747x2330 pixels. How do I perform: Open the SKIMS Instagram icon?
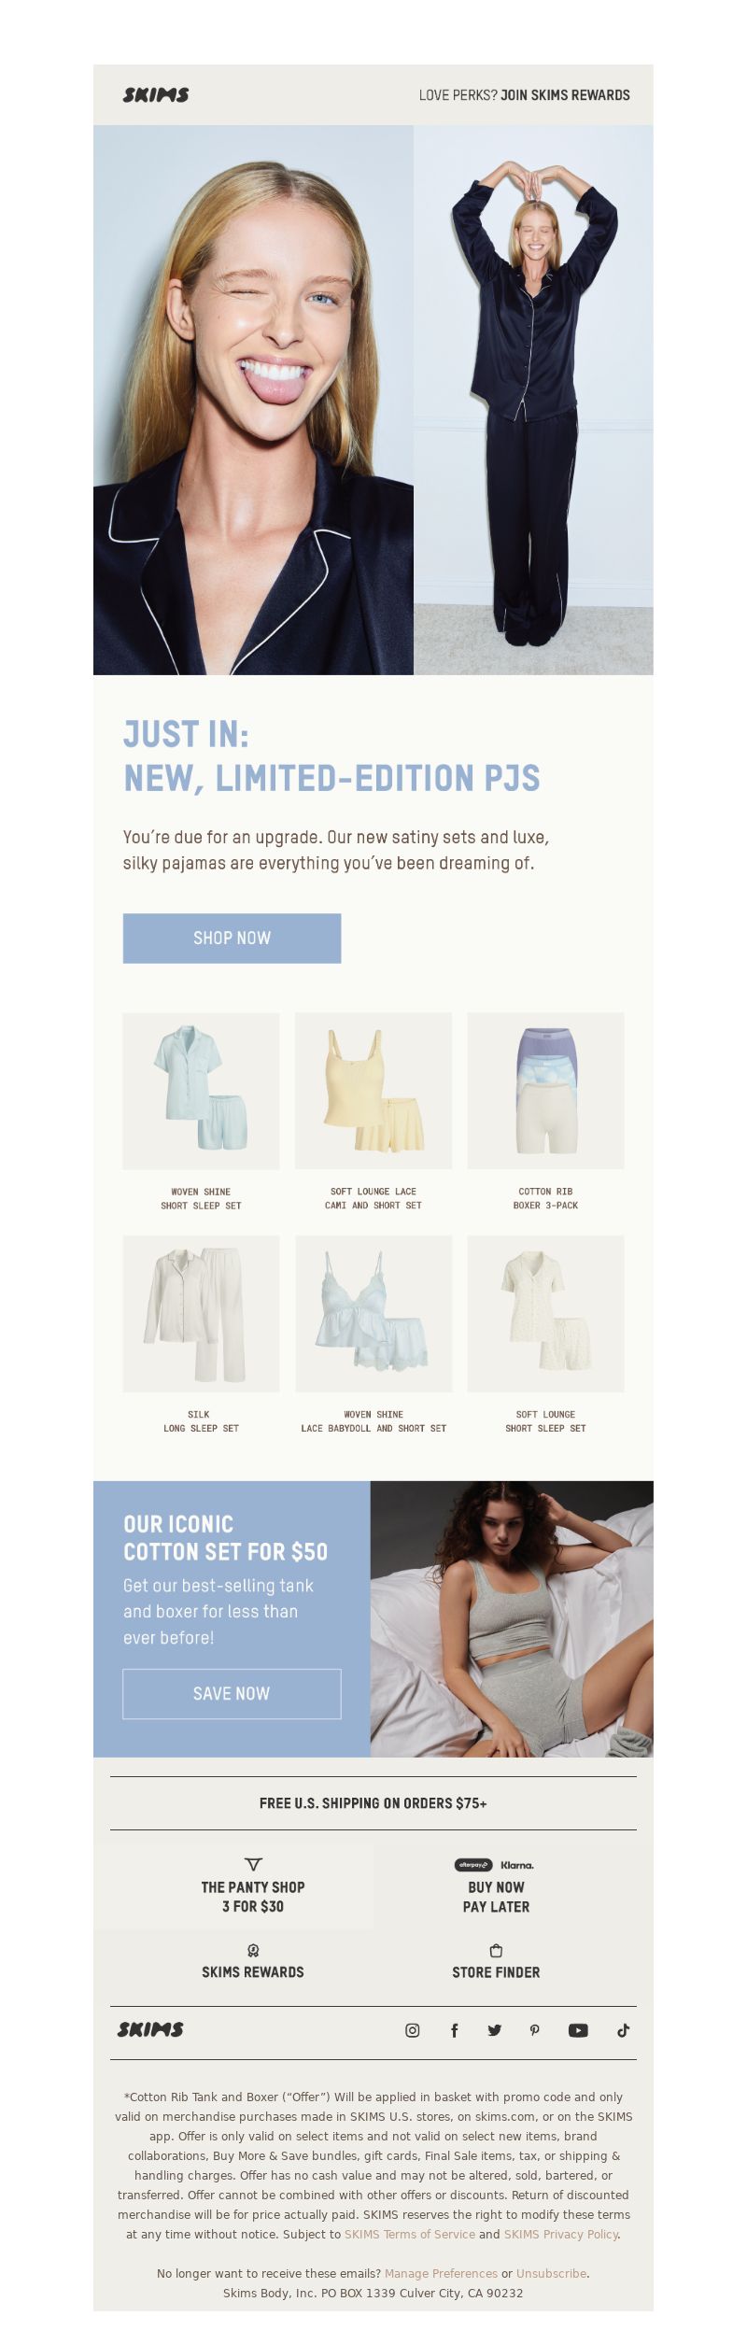point(412,2030)
